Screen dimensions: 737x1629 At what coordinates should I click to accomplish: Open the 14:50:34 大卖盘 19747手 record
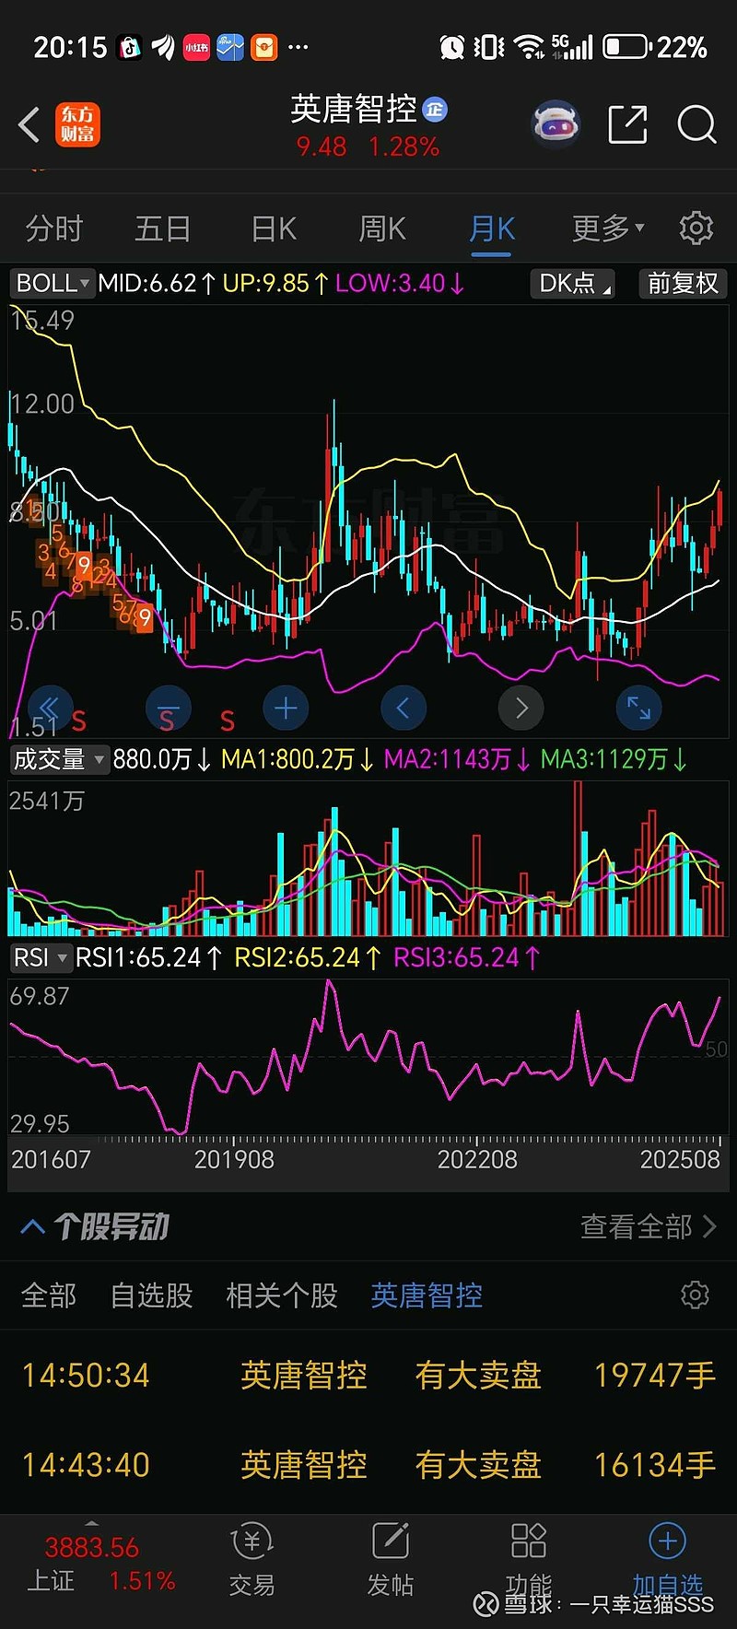point(368,1376)
